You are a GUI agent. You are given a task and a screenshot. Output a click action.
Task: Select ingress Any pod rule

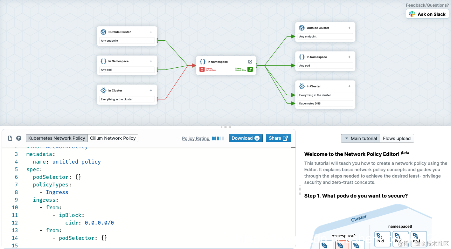127,70
